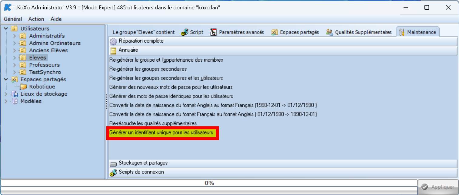Click the Espaces partagés tab icon
This screenshot has width=459, height=195.
point(274,32)
